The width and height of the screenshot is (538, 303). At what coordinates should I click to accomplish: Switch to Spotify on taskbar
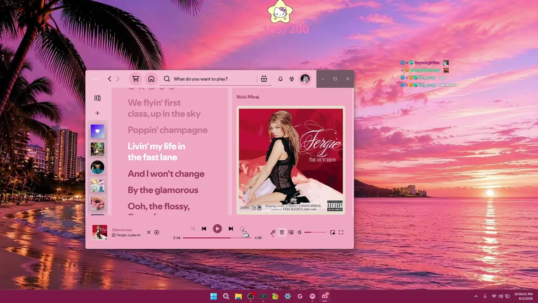click(x=313, y=296)
